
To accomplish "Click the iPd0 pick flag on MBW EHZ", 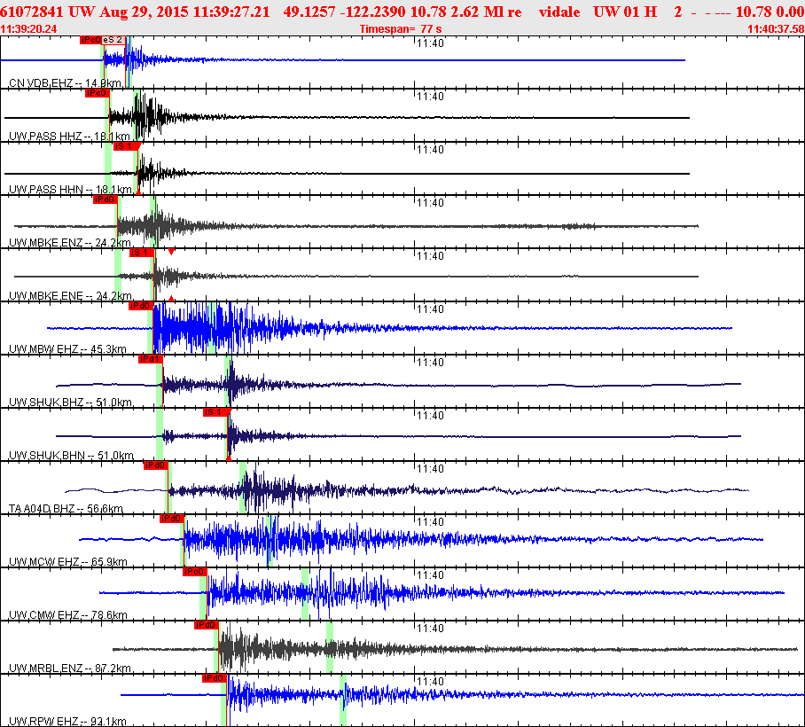I will click(140, 306).
